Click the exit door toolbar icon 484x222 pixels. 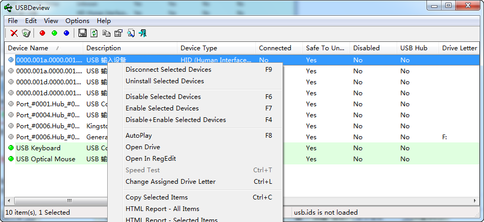tap(142, 34)
